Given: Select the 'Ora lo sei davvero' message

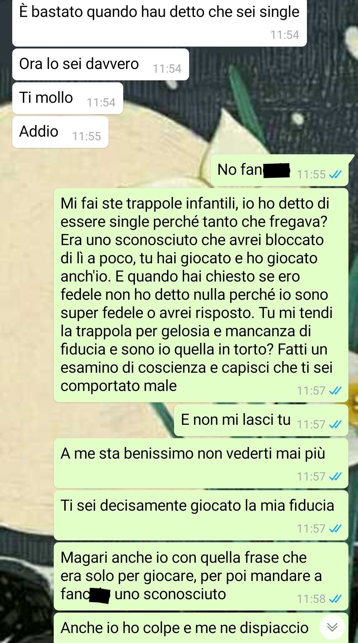Looking at the screenshot, I should [x=100, y=64].
